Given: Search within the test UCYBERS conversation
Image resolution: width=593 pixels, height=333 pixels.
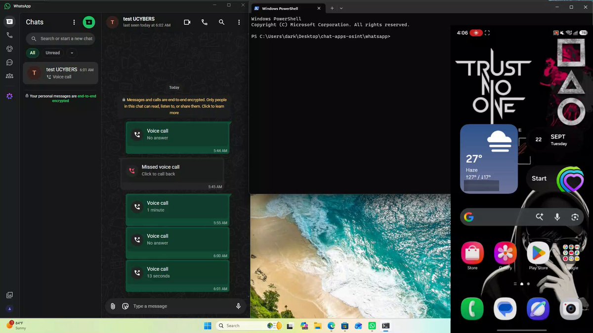Looking at the screenshot, I should 222,22.
